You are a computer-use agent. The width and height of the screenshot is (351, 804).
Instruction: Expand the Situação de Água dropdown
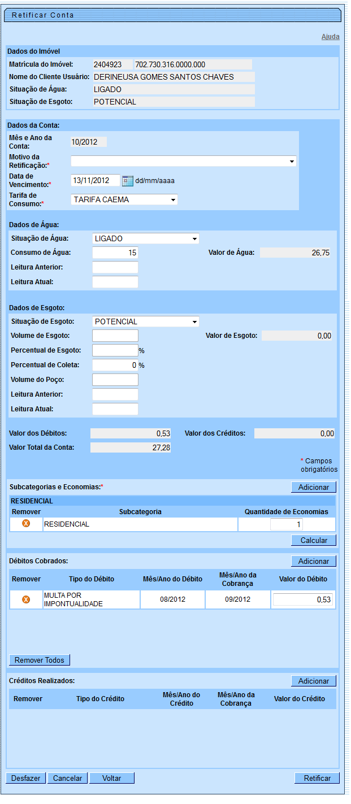tap(145, 238)
